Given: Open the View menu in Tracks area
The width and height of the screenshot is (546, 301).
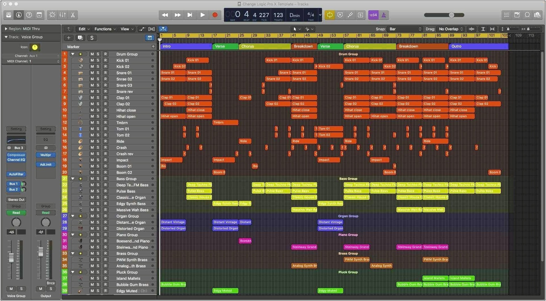Looking at the screenshot, I should point(127,29).
